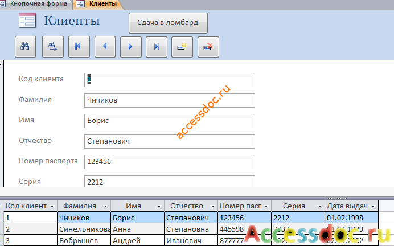Click the Имя field containing Борис
This screenshot has width=394, height=246.
pyautogui.click(x=170, y=121)
